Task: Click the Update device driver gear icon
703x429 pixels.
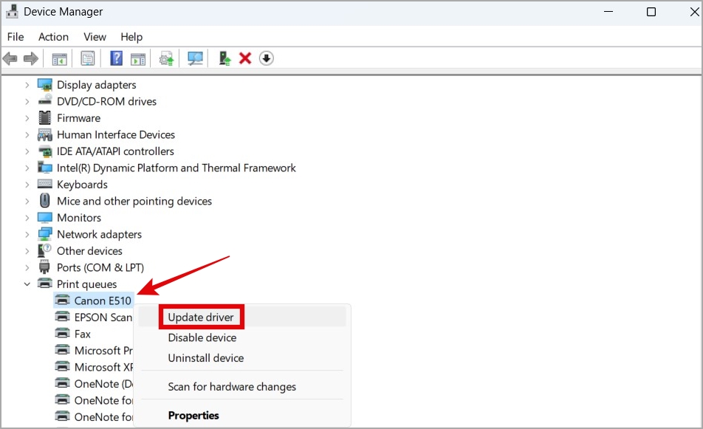Action: coord(166,59)
